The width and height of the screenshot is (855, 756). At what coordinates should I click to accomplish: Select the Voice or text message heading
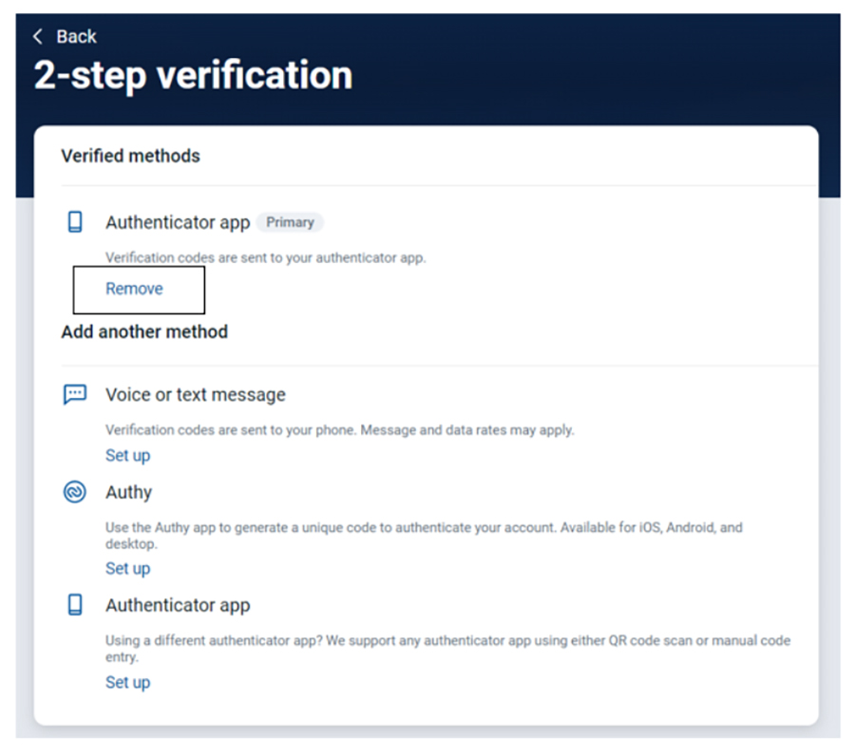(x=195, y=395)
